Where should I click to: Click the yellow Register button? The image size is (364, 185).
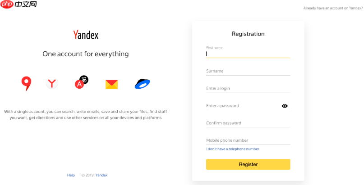[x=248, y=164]
